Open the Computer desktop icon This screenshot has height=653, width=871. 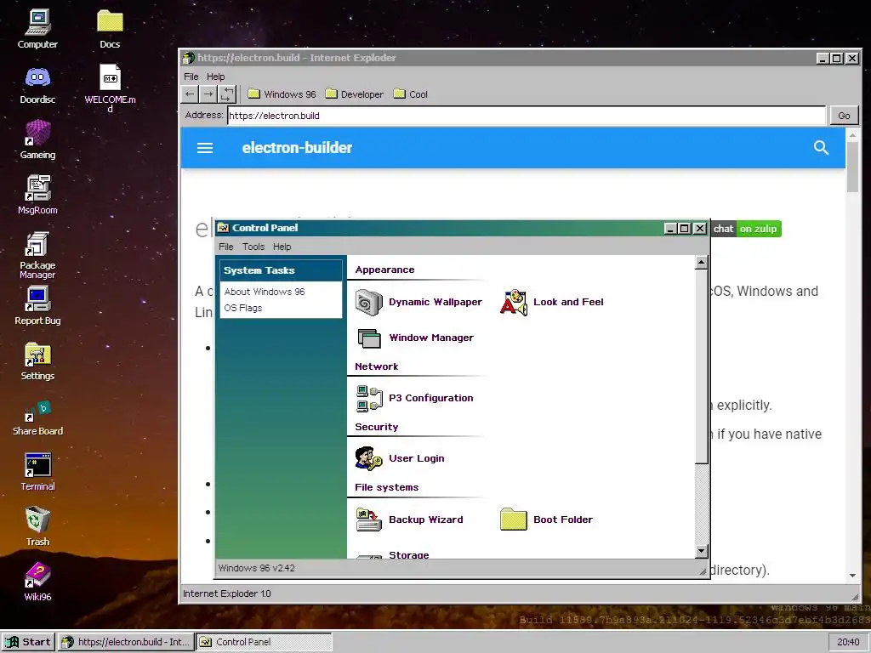pos(37,29)
